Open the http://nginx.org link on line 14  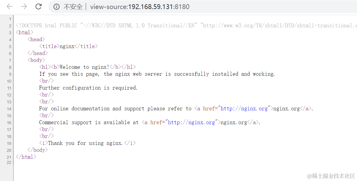coord(244,109)
